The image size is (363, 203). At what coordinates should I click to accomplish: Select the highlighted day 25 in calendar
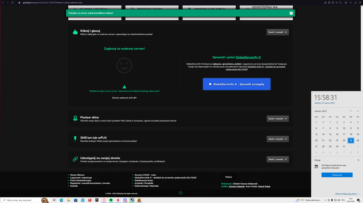point(351,140)
